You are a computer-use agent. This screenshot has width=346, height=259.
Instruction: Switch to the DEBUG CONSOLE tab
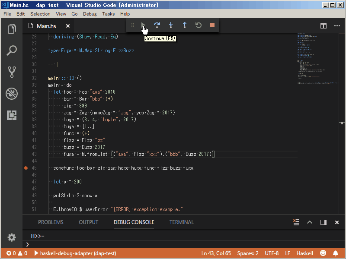click(134, 222)
